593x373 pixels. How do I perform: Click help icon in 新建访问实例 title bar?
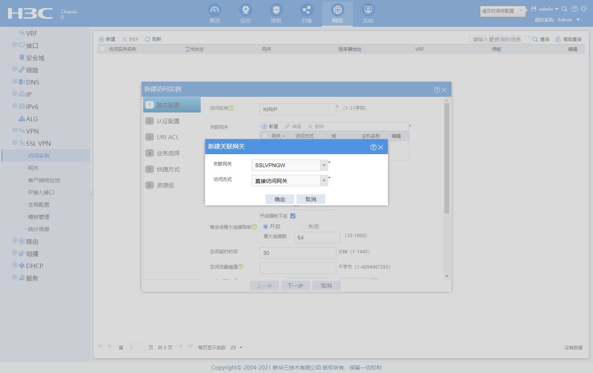437,90
